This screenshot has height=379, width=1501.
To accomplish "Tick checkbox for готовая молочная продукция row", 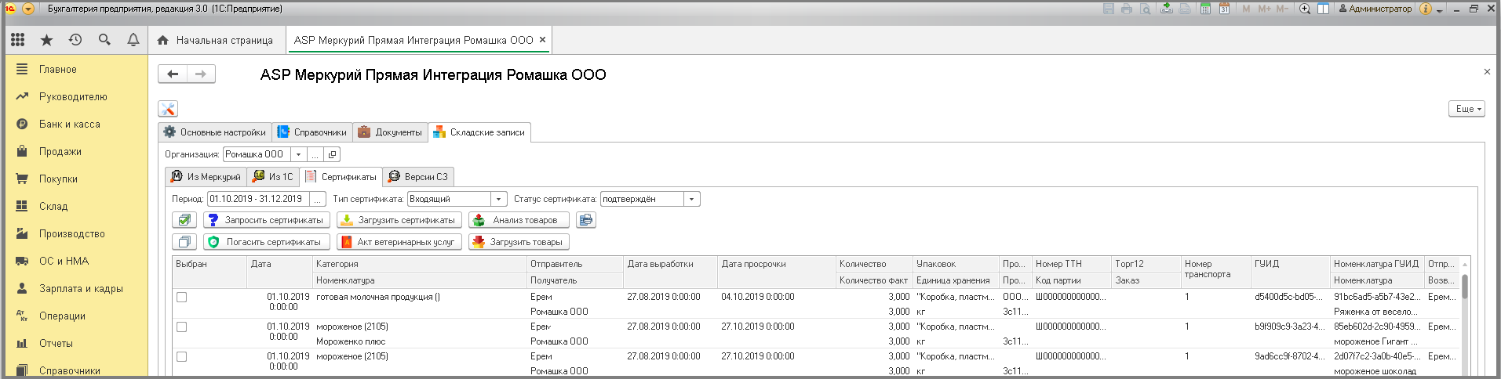I will 181,298.
